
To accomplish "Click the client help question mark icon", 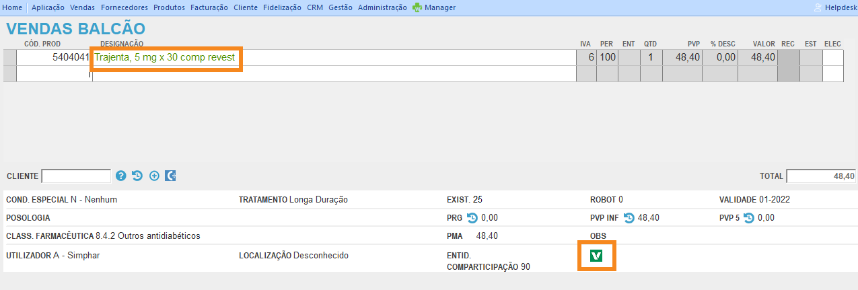I will click(x=121, y=176).
